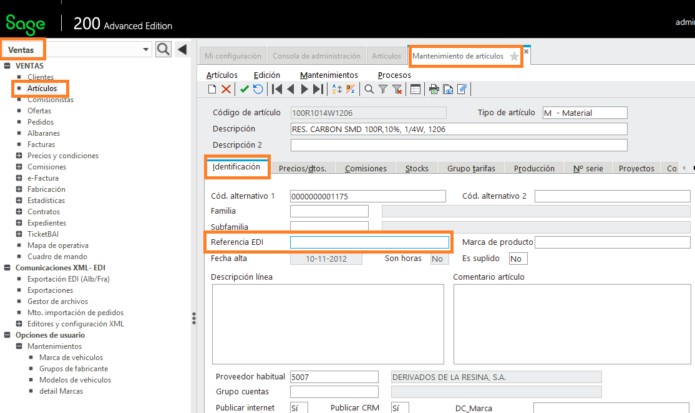Image resolution: width=695 pixels, height=413 pixels.
Task: Toggle the Publicar CRM value
Action: 400,408
